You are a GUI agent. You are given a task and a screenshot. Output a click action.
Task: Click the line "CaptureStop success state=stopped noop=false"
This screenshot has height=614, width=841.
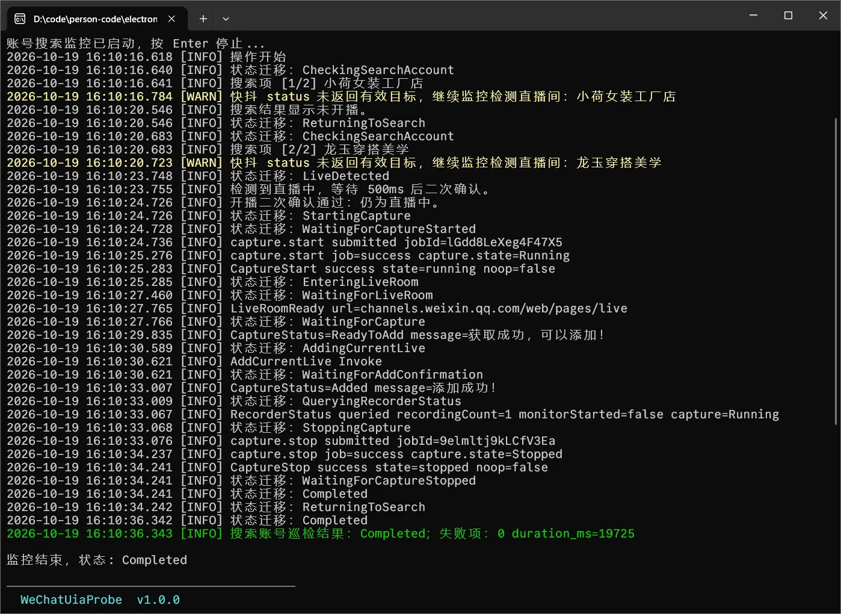(x=277, y=467)
